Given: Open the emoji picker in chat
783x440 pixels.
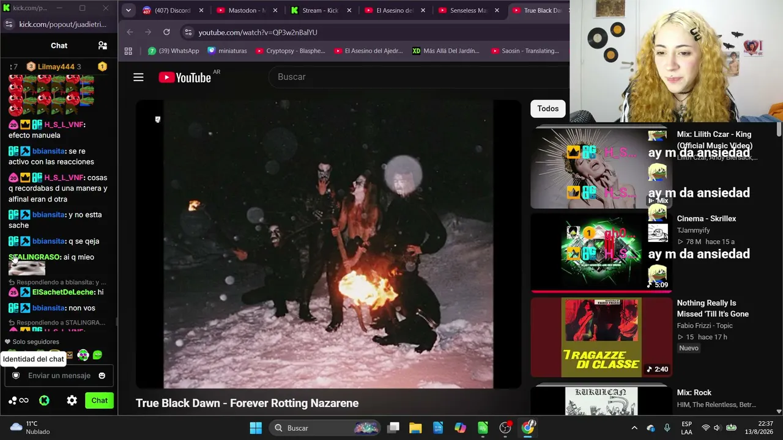Looking at the screenshot, I should click(102, 375).
